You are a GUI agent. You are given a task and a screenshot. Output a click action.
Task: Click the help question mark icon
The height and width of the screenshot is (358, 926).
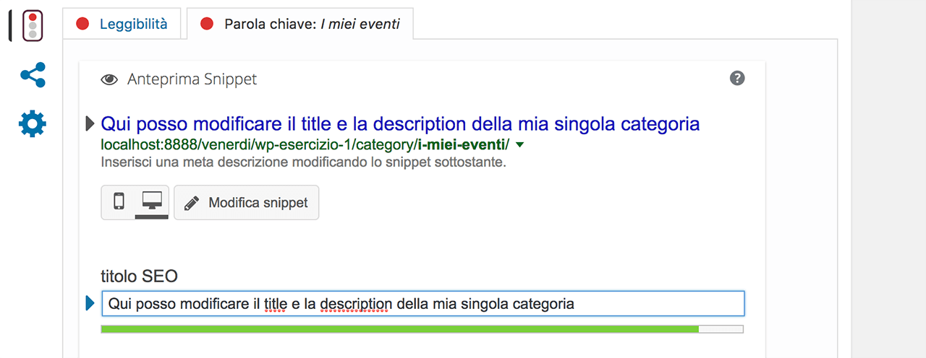click(x=737, y=79)
